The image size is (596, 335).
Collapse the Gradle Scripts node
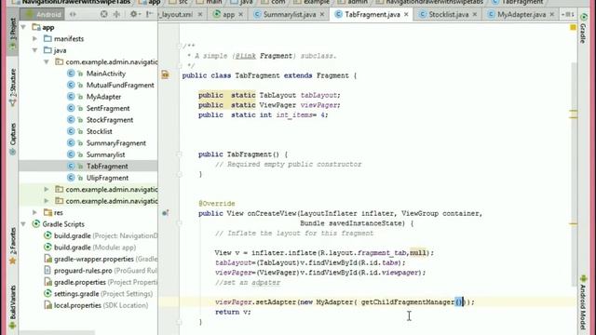[23, 224]
